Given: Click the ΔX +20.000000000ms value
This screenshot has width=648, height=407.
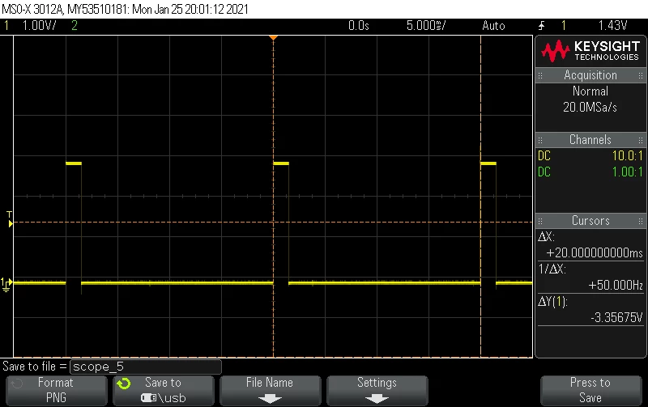Looking at the screenshot, I should (595, 253).
